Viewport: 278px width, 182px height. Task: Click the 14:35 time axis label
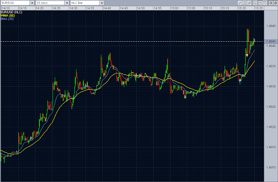pyautogui.click(x=90, y=8)
